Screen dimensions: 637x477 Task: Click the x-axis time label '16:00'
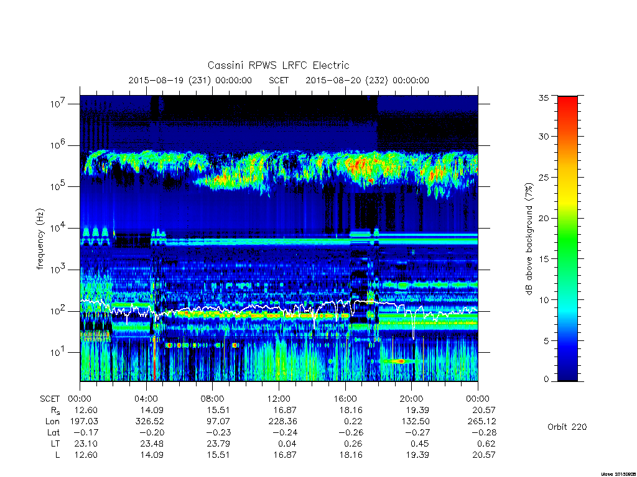click(x=345, y=399)
